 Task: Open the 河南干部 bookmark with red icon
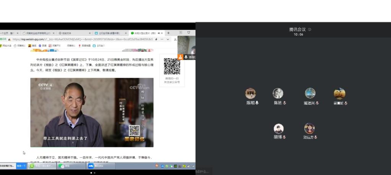pos(55,46)
